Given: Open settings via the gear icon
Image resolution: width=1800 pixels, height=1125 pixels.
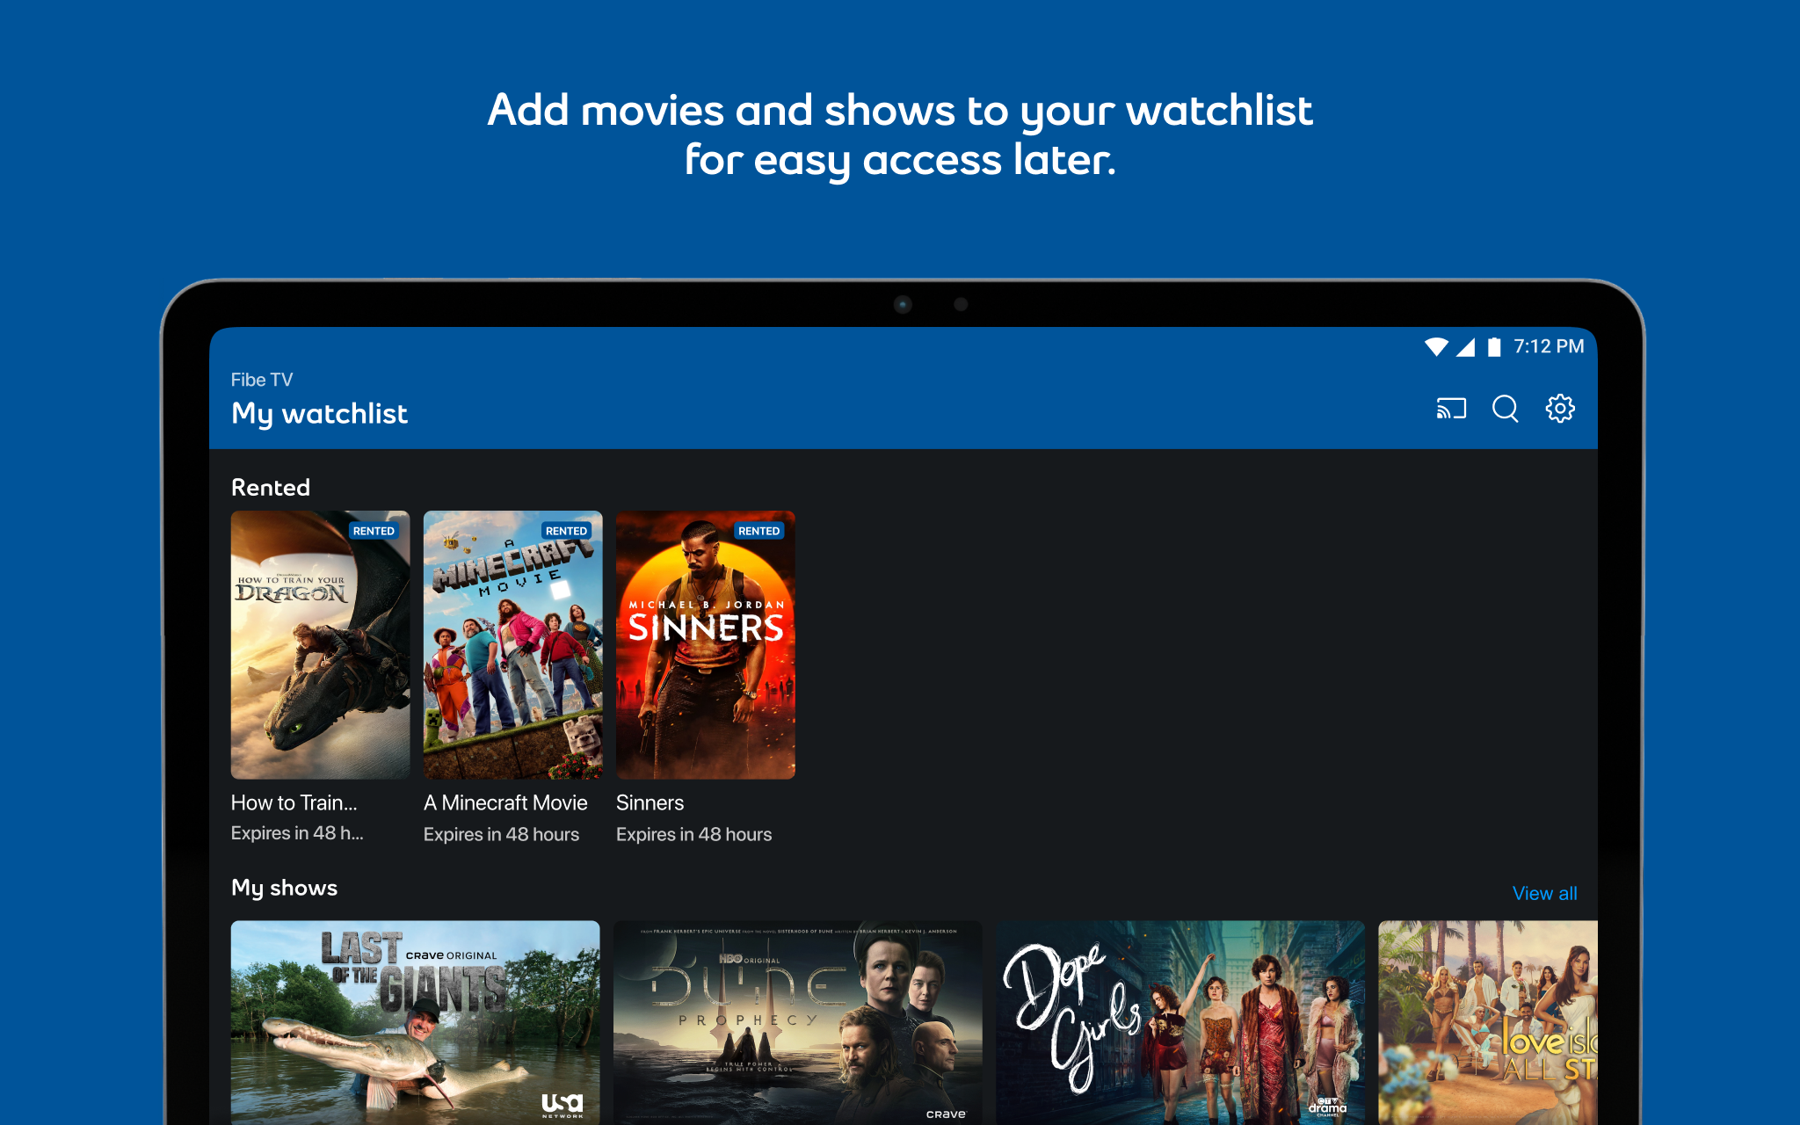Looking at the screenshot, I should (1560, 409).
